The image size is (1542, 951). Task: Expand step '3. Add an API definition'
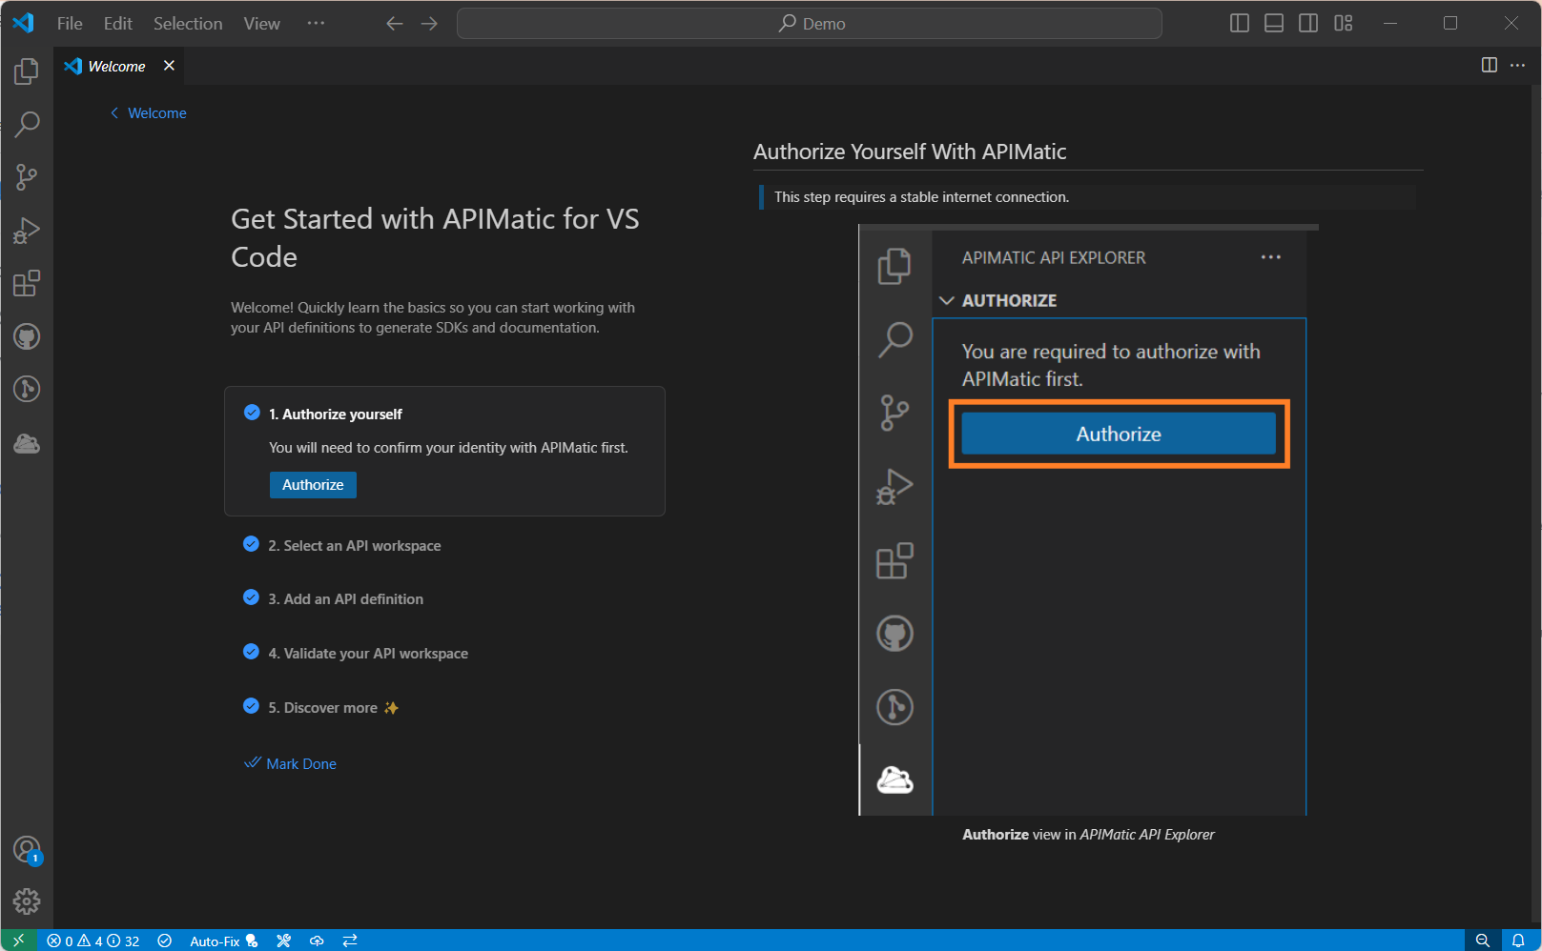(x=346, y=599)
